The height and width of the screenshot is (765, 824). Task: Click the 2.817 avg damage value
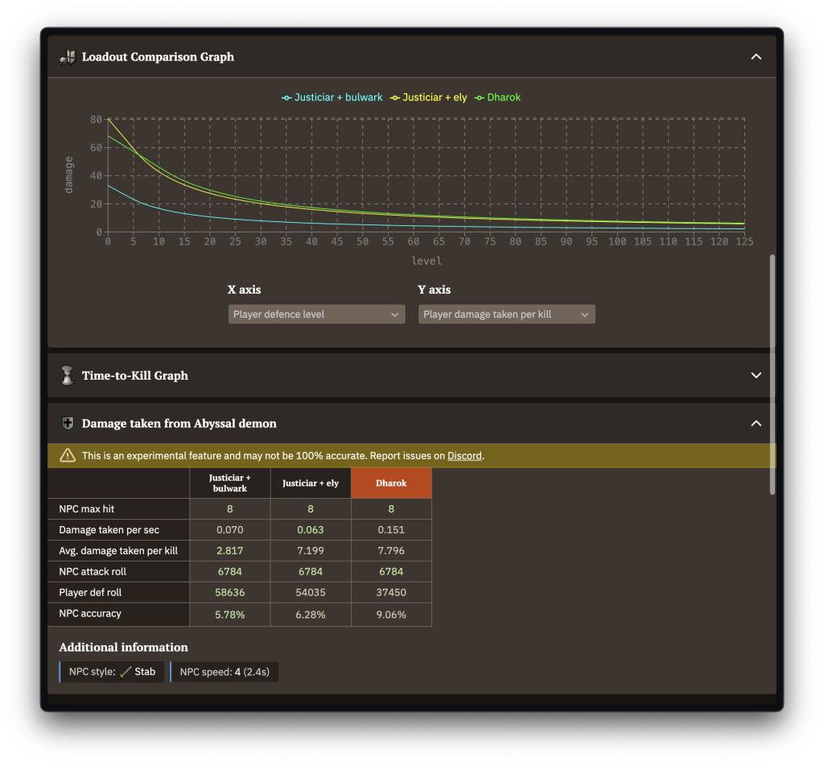pos(229,551)
